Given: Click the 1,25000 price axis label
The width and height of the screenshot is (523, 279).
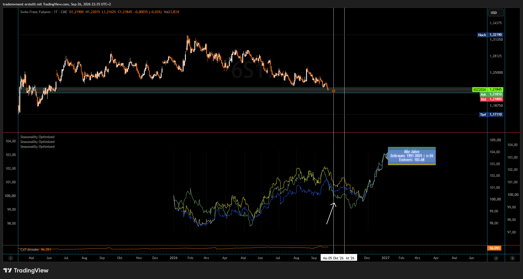Looking at the screenshot, I should [496, 73].
